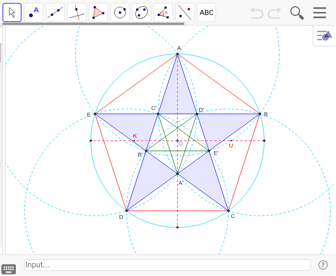This screenshot has height=276, width=336.
Task: Select inner point B'
Action: pos(146,151)
